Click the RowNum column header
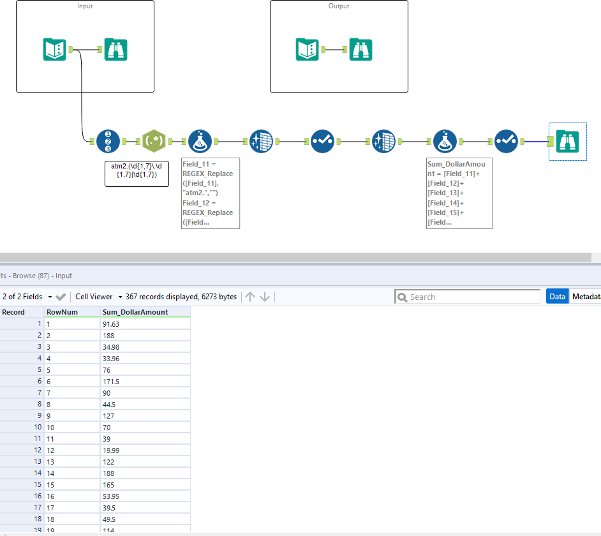601x536 pixels. click(x=61, y=312)
